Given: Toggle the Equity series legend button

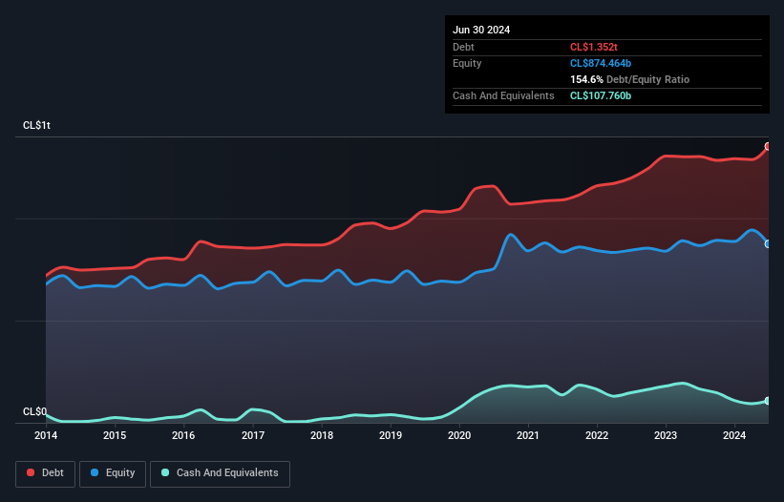Looking at the screenshot, I should pyautogui.click(x=113, y=473).
